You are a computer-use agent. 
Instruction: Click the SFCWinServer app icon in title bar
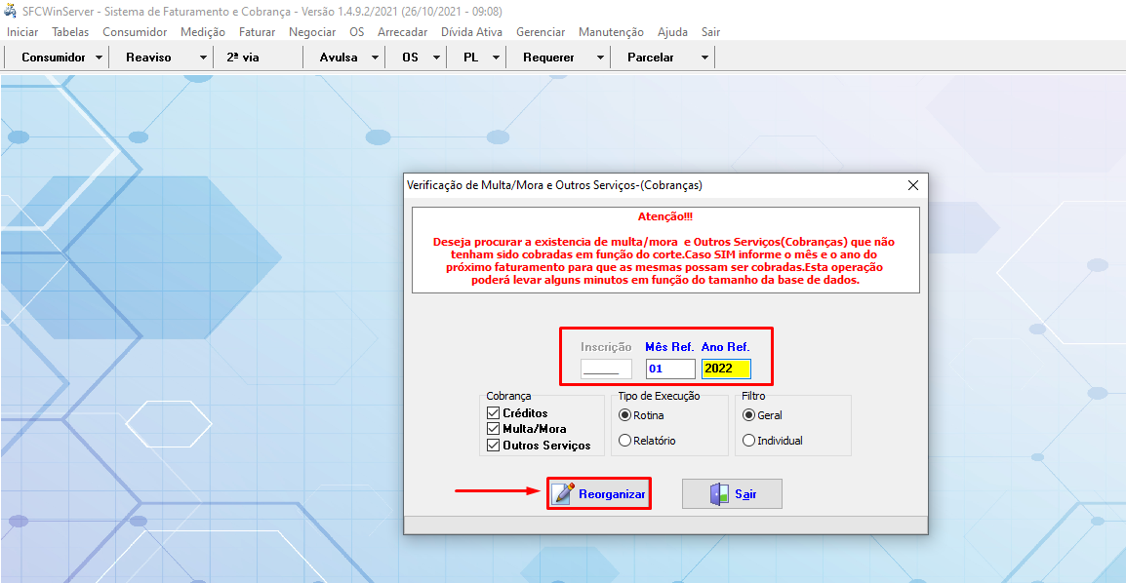11,11
